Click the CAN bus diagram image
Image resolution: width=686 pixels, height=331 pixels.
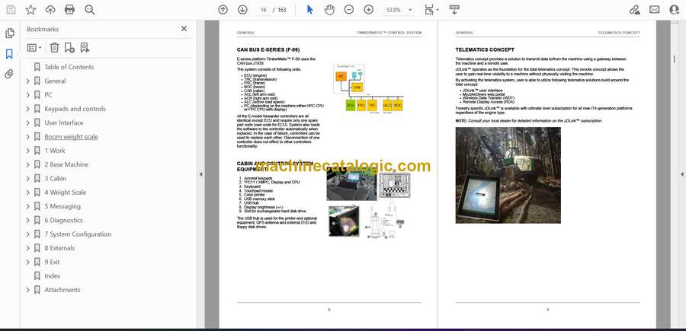368,88
